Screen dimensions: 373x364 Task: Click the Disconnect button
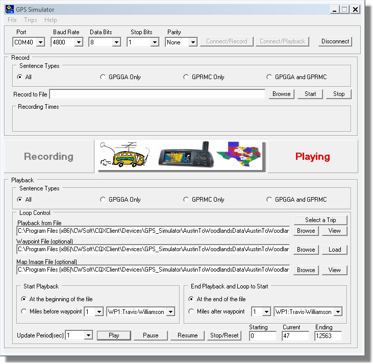pos(335,41)
